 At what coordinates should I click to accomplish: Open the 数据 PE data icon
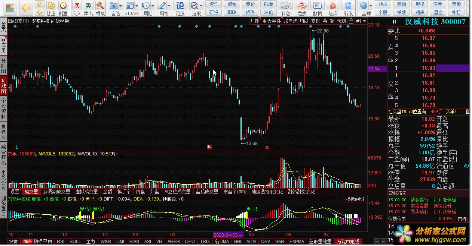click(x=317, y=8)
